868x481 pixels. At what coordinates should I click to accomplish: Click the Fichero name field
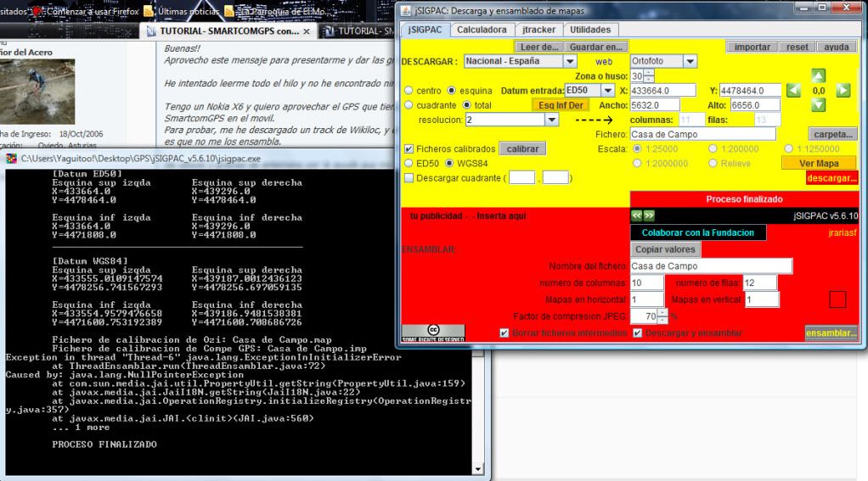tap(702, 134)
